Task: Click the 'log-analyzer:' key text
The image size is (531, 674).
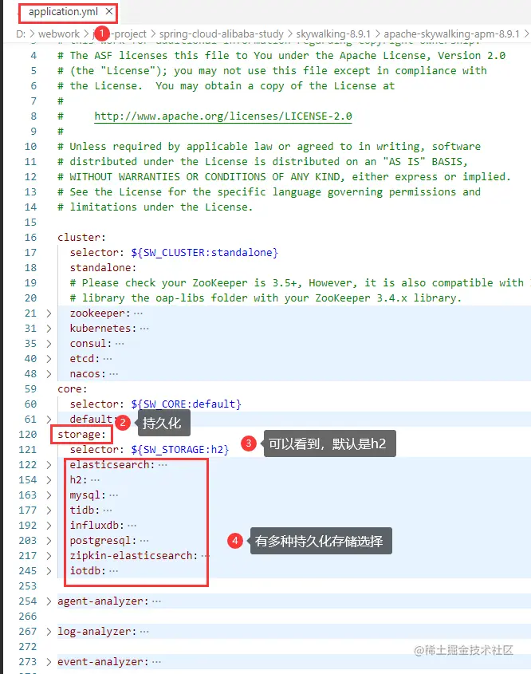Action: (97, 632)
